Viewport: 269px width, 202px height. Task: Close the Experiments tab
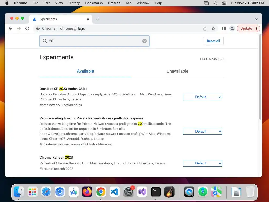pyautogui.click(x=88, y=19)
